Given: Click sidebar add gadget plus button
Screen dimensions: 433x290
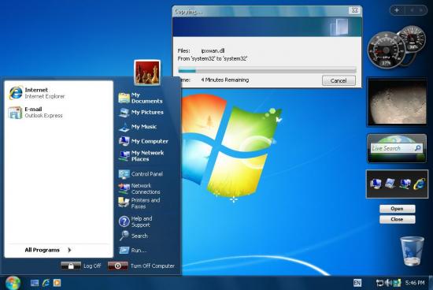Looking at the screenshot, I should click(397, 10).
